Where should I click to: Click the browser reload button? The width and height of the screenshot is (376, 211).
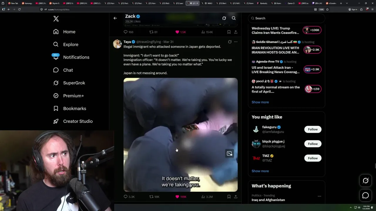[x=19, y=9]
